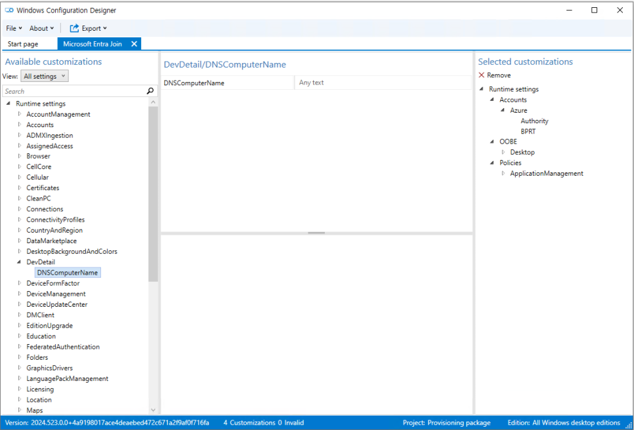Click '4 Customizations 0 Invalid' status text
This screenshot has width=634, height=430.
coord(264,423)
